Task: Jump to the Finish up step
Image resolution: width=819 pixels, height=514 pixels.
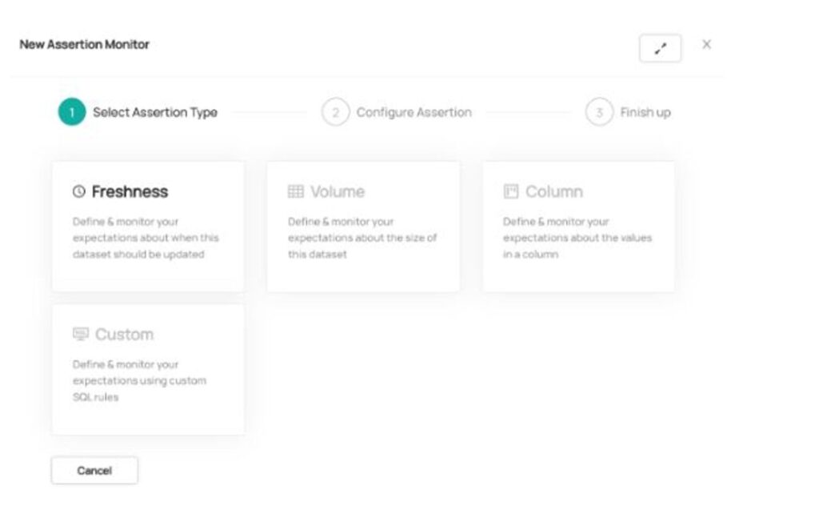Action: click(x=645, y=113)
